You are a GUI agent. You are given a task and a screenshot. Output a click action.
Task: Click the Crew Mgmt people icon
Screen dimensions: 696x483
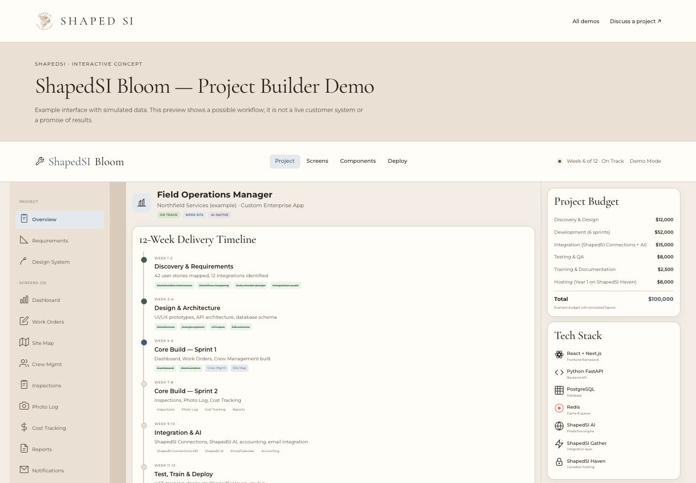point(24,364)
